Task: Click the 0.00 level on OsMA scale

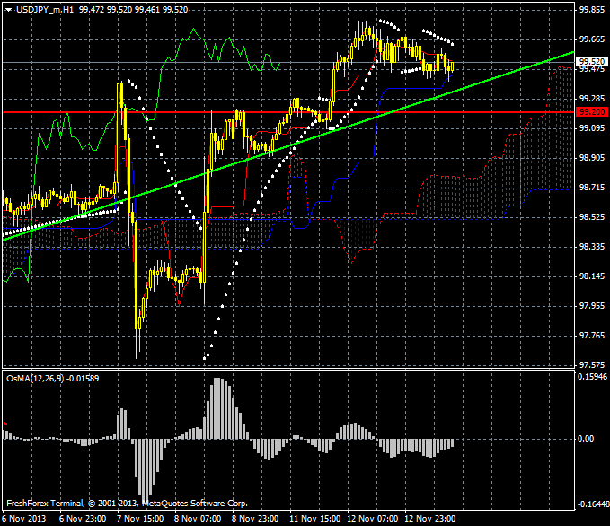Action: [x=588, y=440]
